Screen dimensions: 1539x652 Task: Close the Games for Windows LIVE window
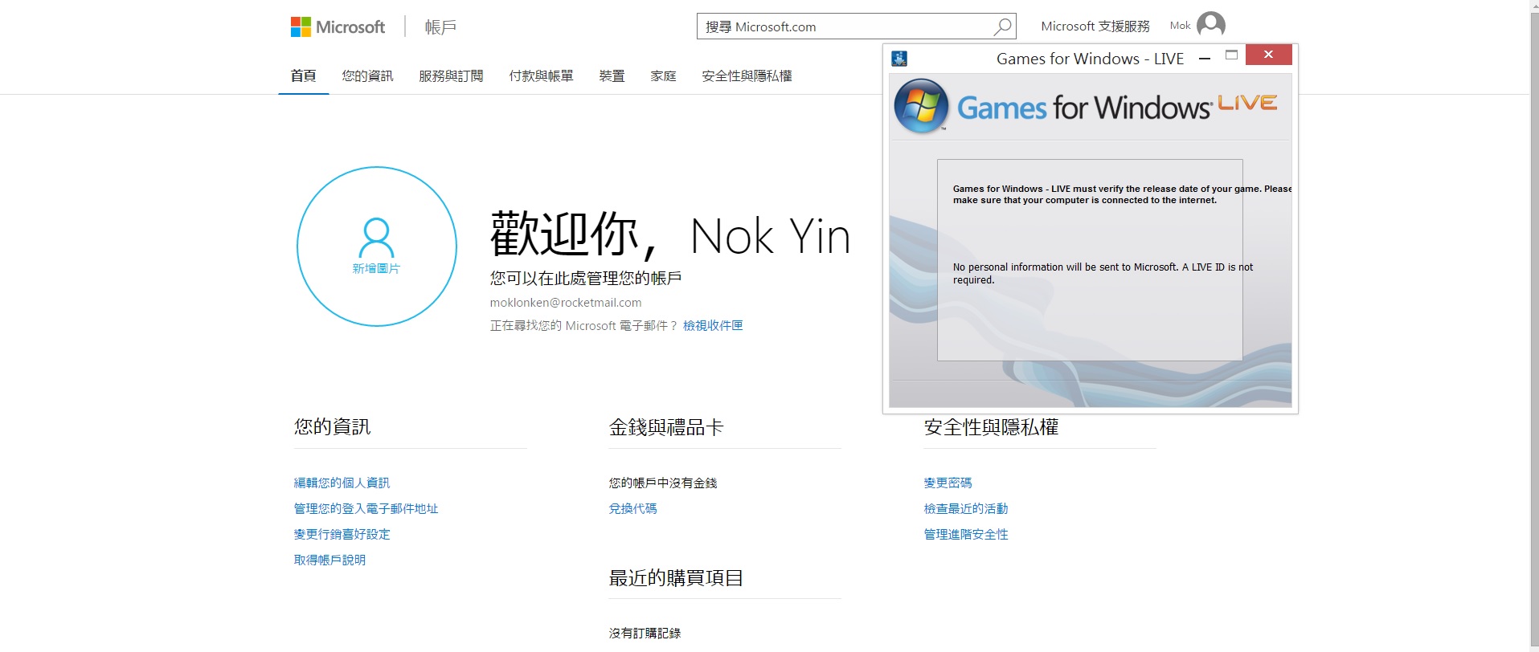coord(1268,55)
